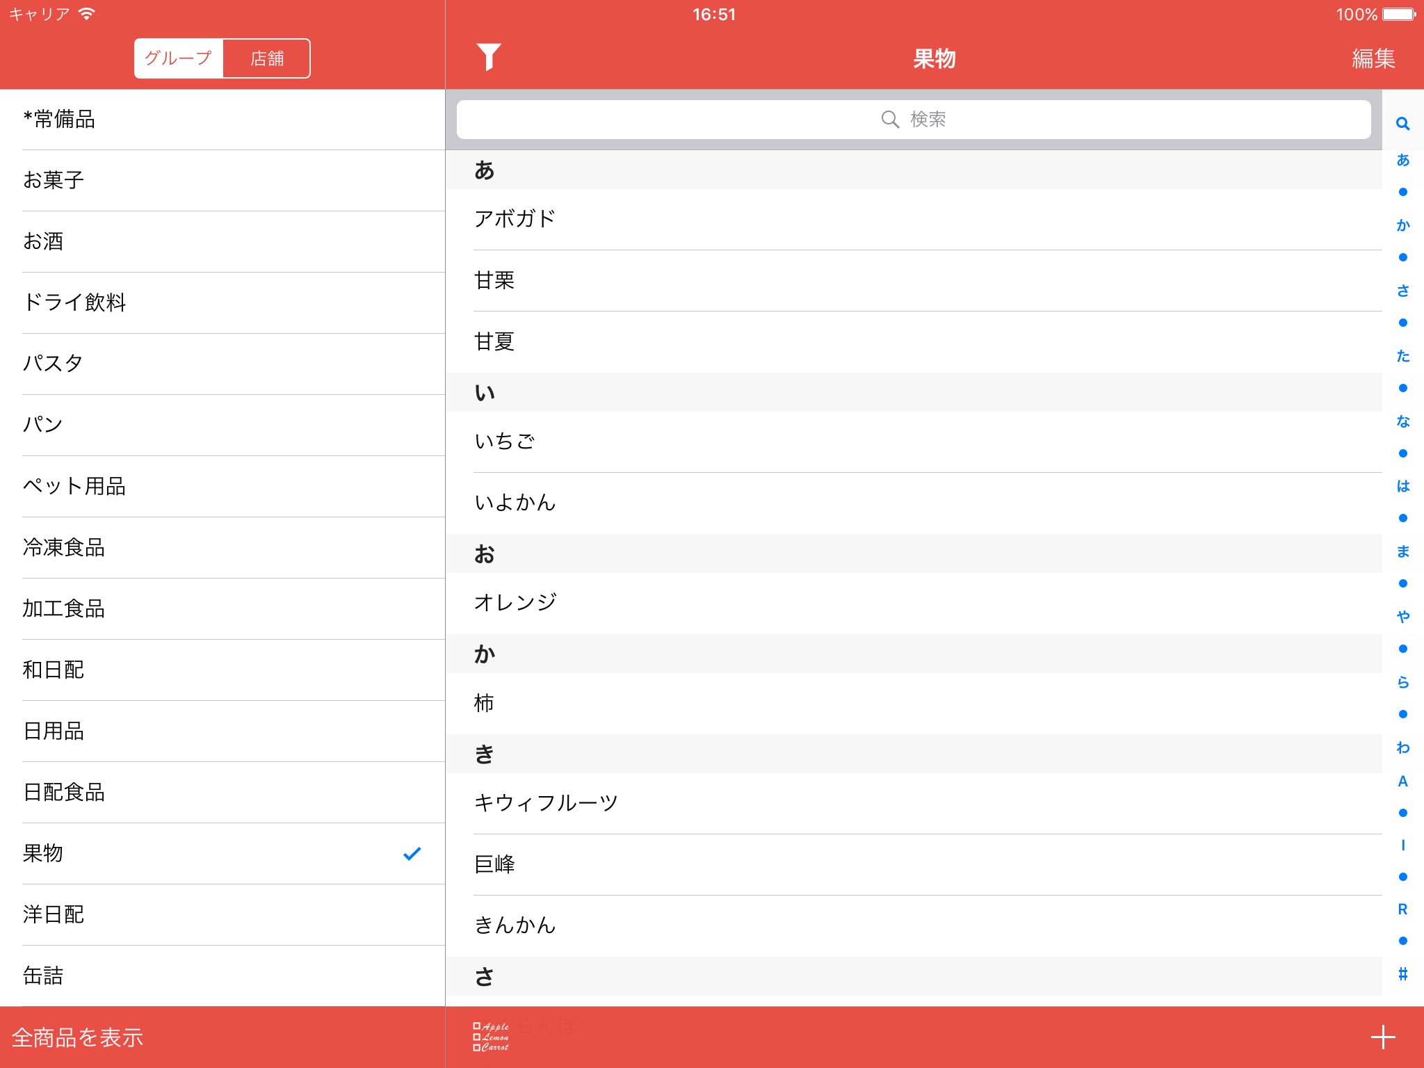Choose the ペット用品 group
1424x1068 pixels.
222,486
